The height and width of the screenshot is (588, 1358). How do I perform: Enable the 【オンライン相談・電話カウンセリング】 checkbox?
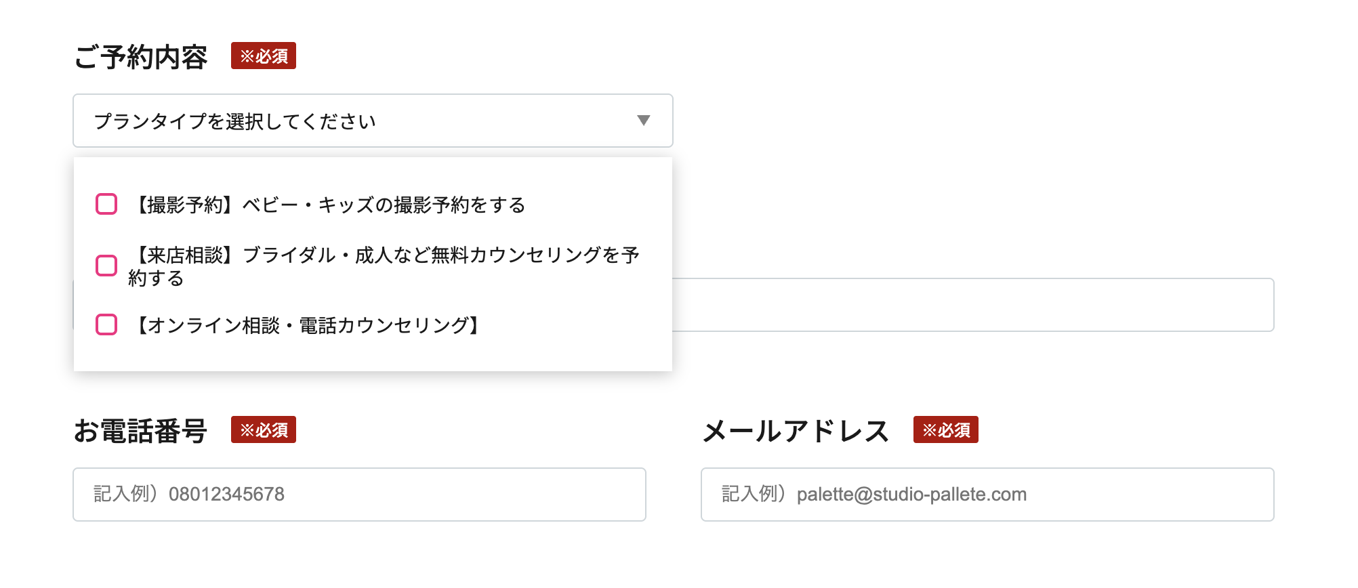click(x=106, y=324)
